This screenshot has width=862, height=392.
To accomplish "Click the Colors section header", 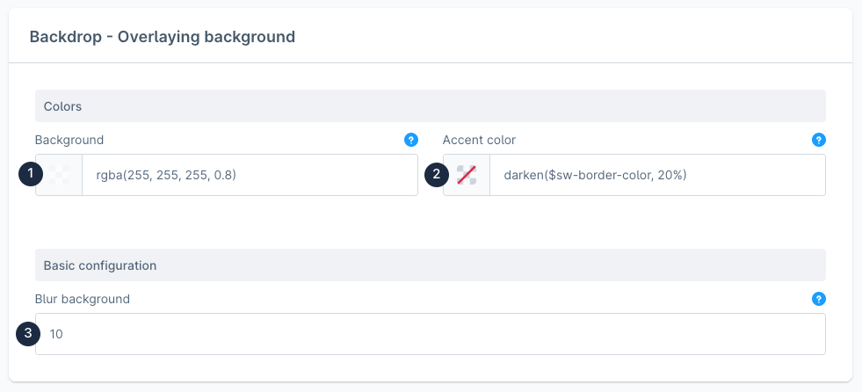I will [x=430, y=106].
